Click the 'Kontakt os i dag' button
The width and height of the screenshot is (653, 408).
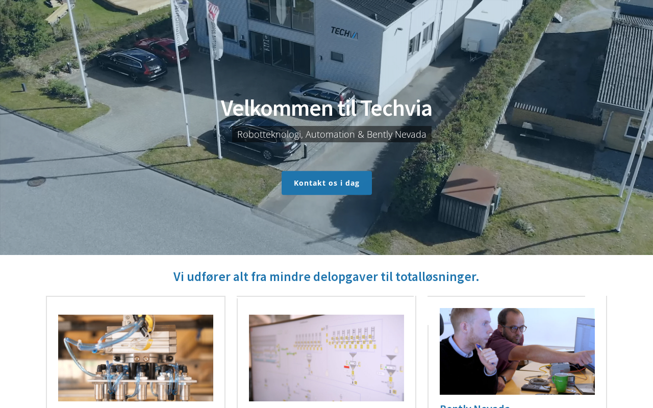(326, 183)
